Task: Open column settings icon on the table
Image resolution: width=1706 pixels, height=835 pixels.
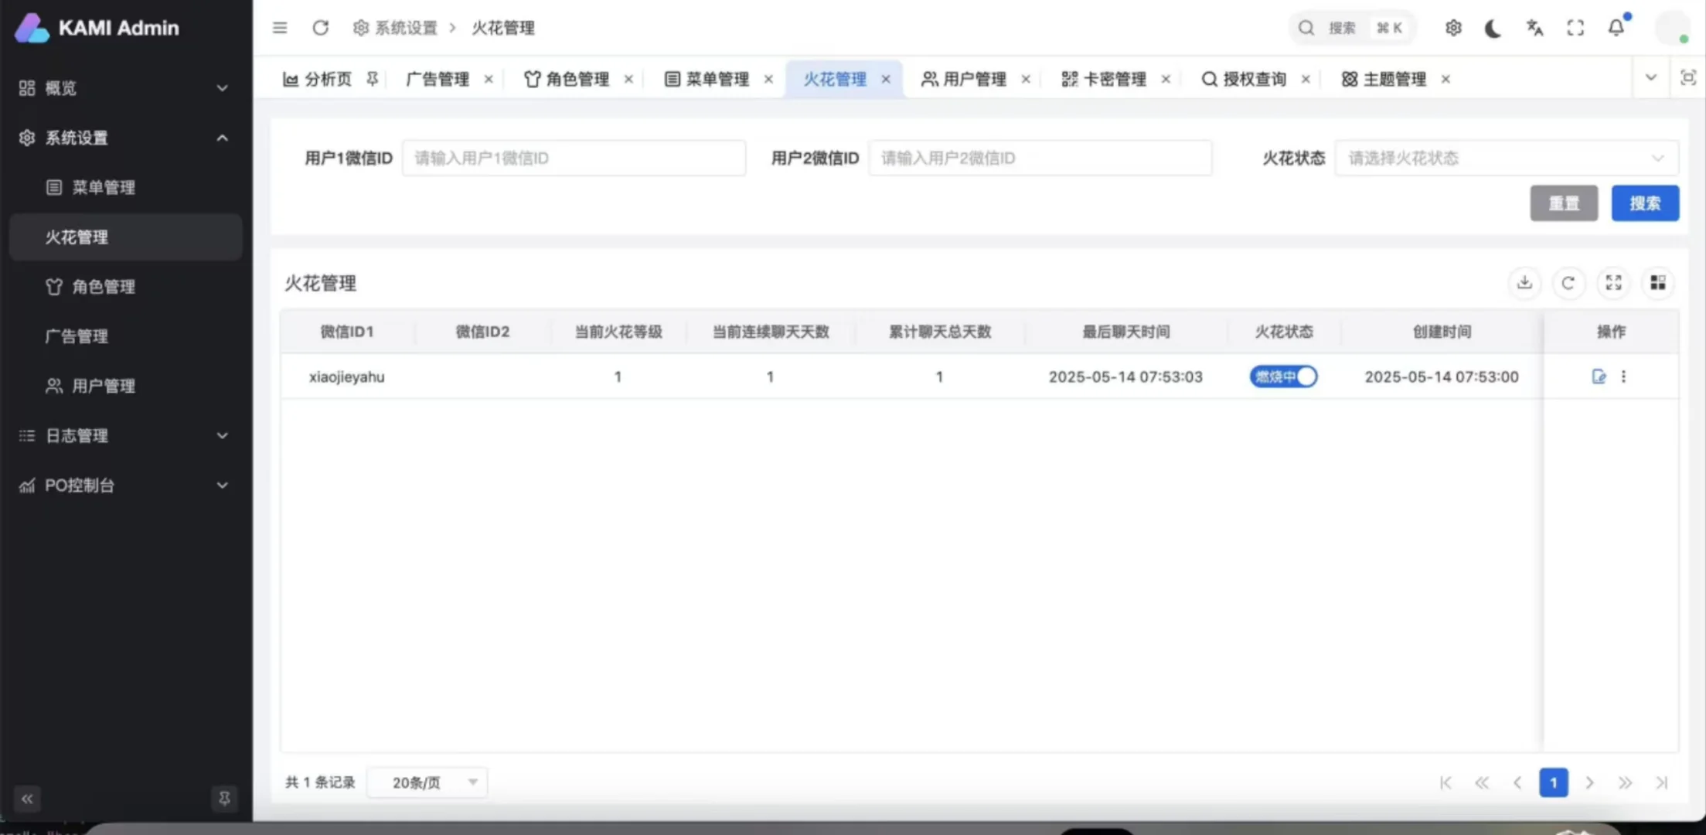Action: coord(1657,283)
